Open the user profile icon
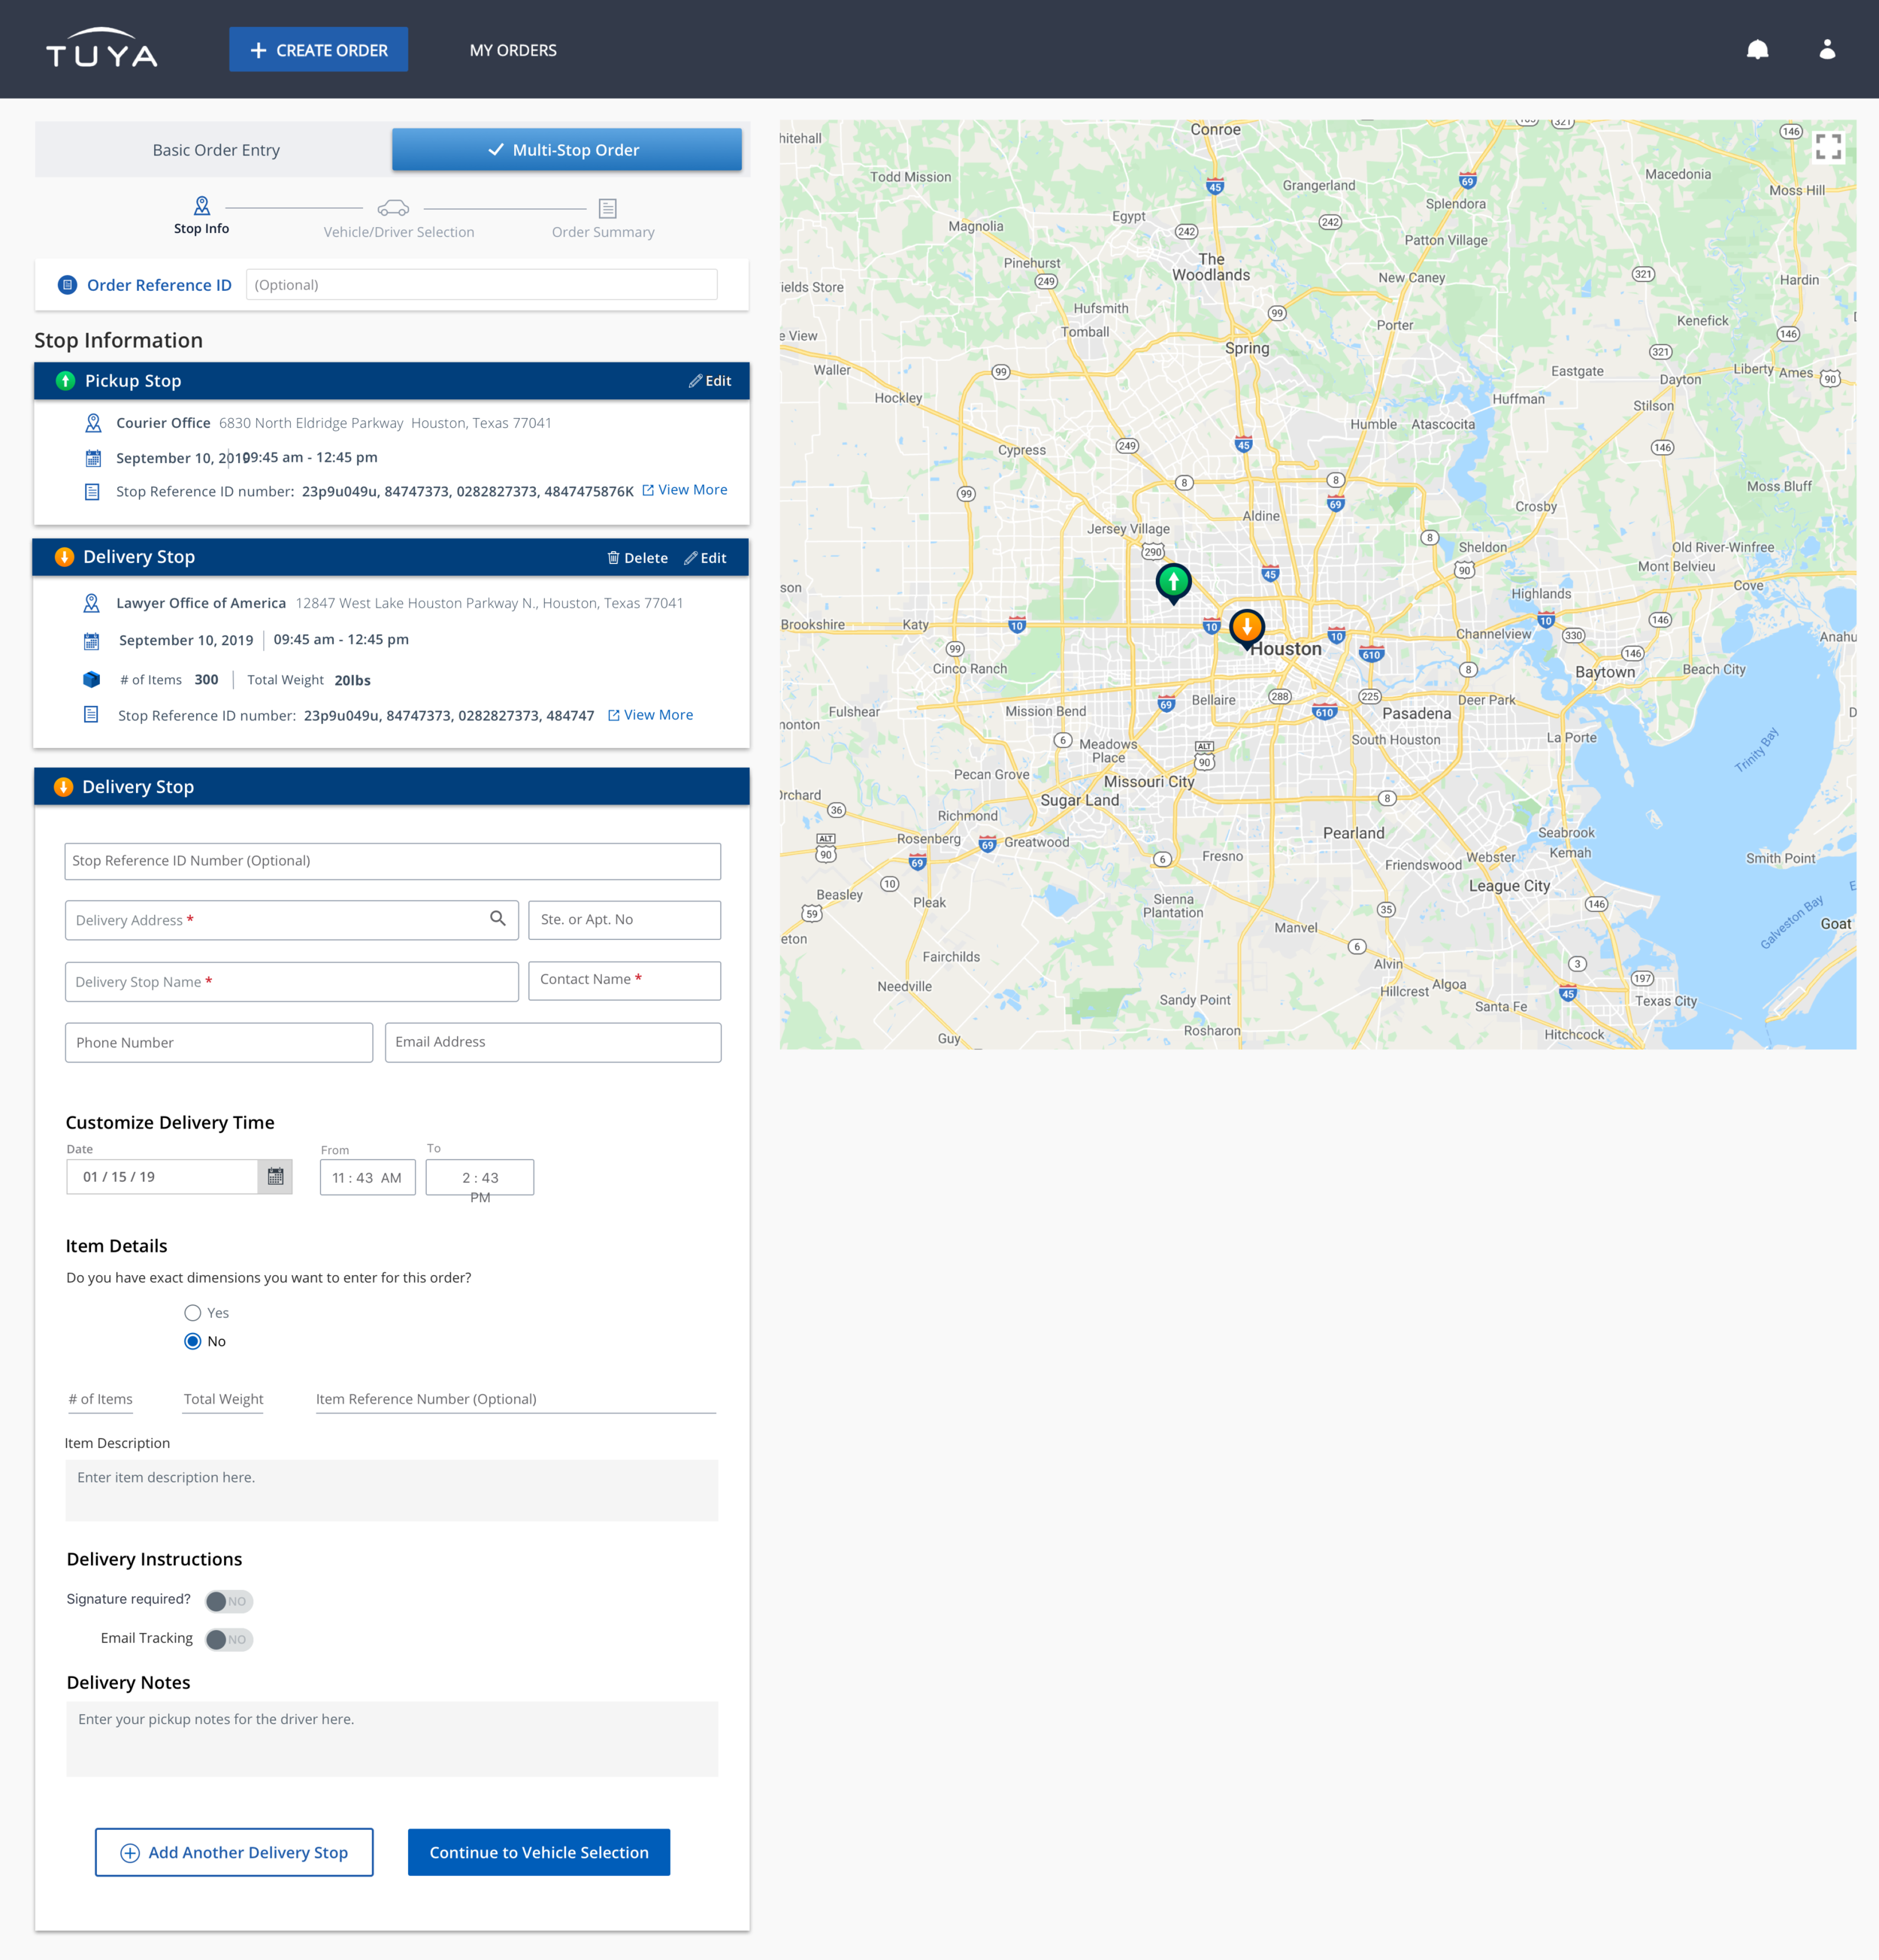Screen dimensions: 1879x1960 [1827, 49]
